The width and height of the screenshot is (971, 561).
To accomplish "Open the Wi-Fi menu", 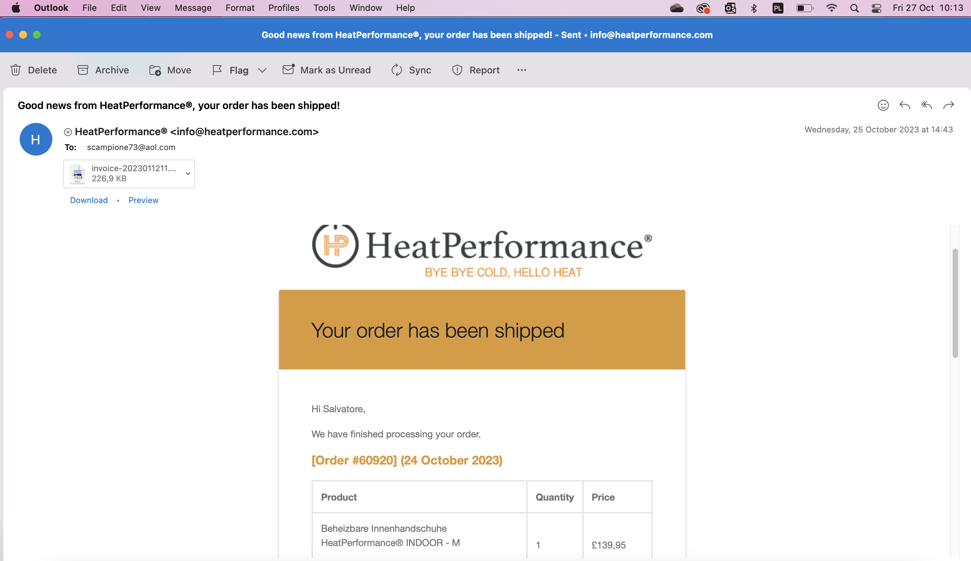I will click(x=831, y=8).
